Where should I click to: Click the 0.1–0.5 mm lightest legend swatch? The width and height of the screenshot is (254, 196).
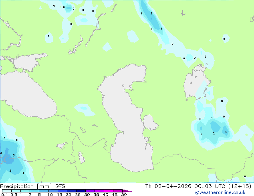[7, 191]
